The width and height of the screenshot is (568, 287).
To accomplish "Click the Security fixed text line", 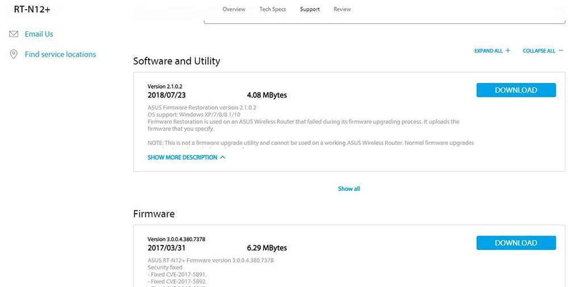I will [x=165, y=268].
